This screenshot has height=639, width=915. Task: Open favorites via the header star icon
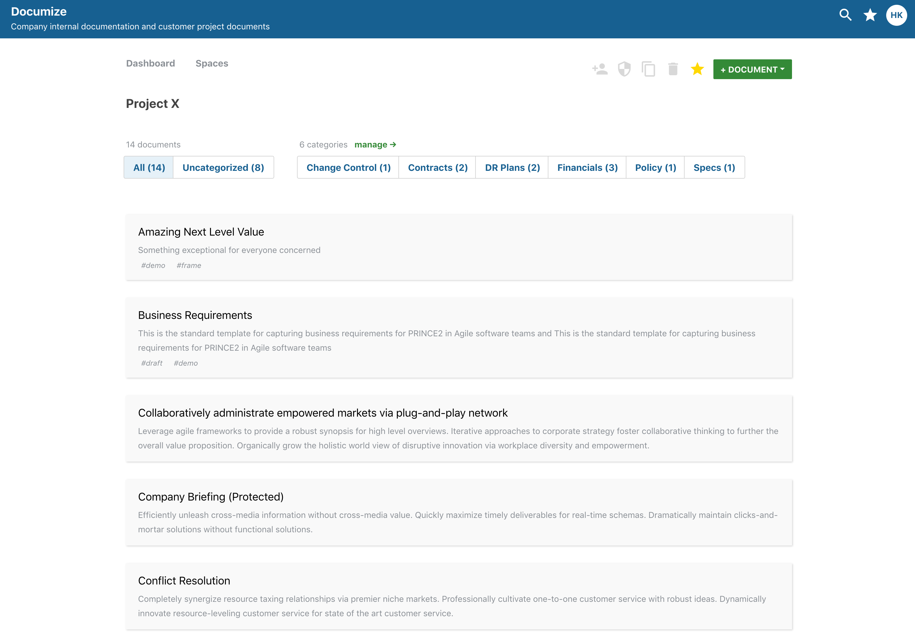tap(870, 15)
